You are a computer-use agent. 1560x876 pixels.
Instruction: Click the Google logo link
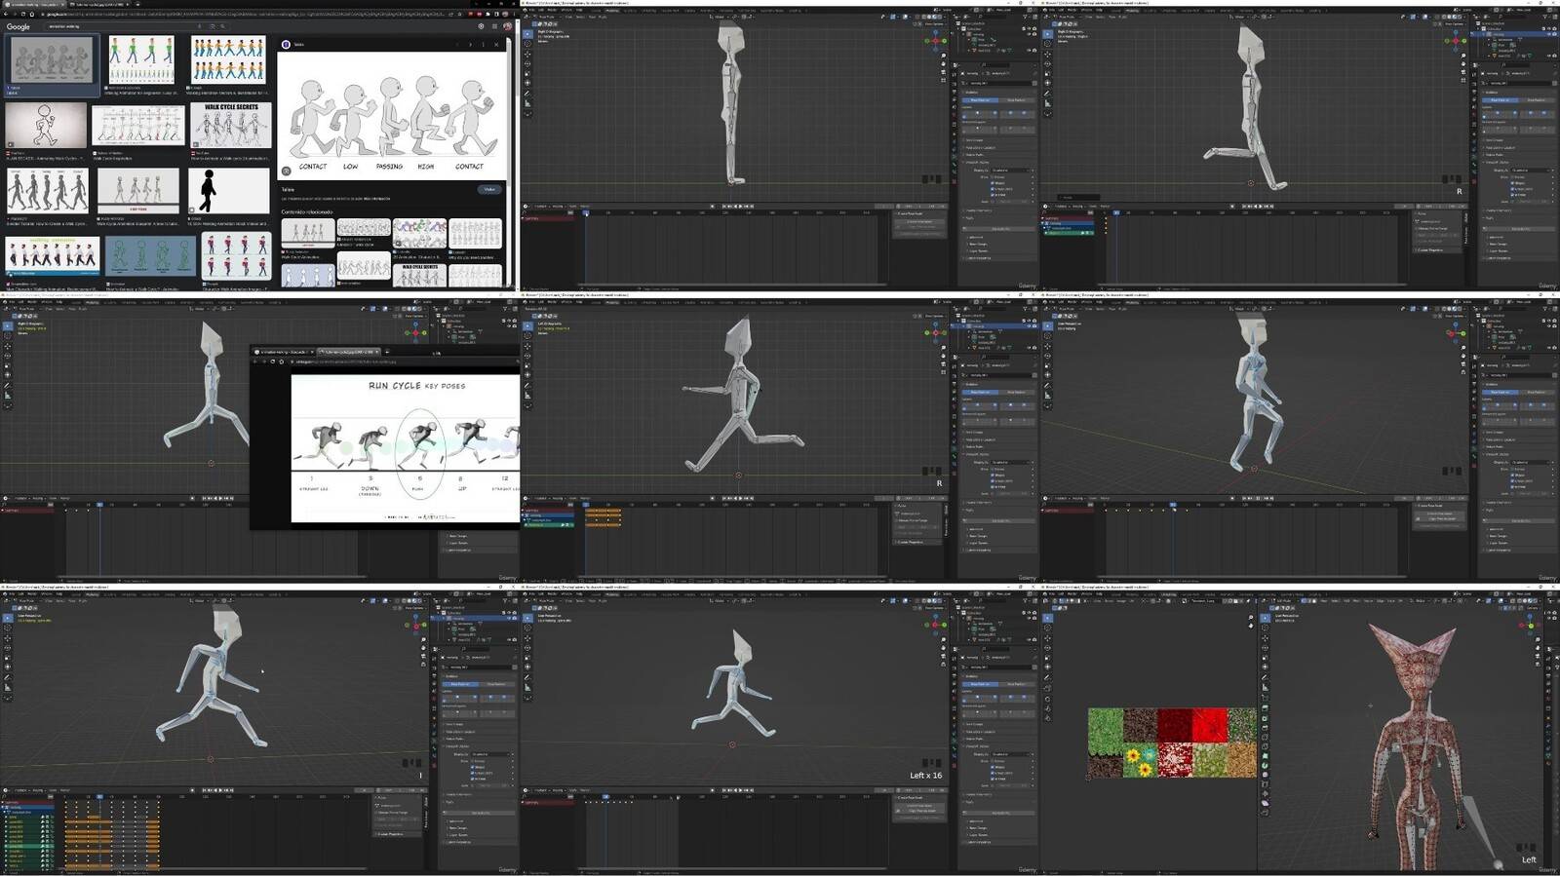[x=19, y=26]
